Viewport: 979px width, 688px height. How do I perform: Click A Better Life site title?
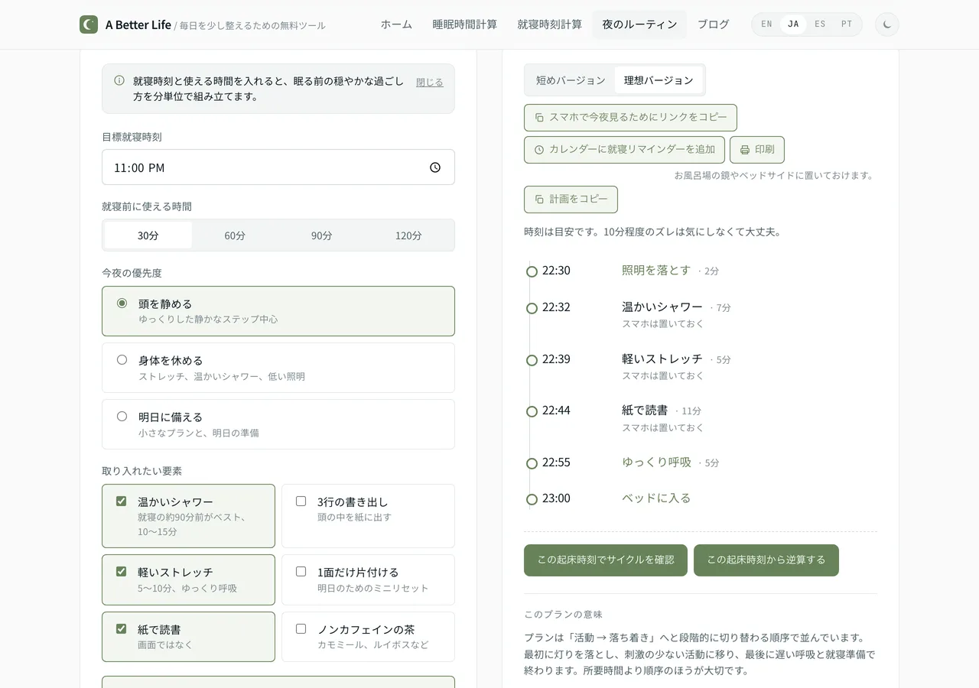click(138, 24)
